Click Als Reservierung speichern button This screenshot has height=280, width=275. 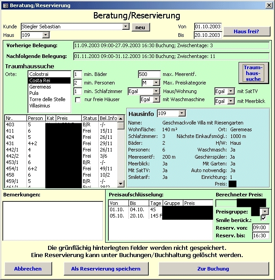point(106,269)
